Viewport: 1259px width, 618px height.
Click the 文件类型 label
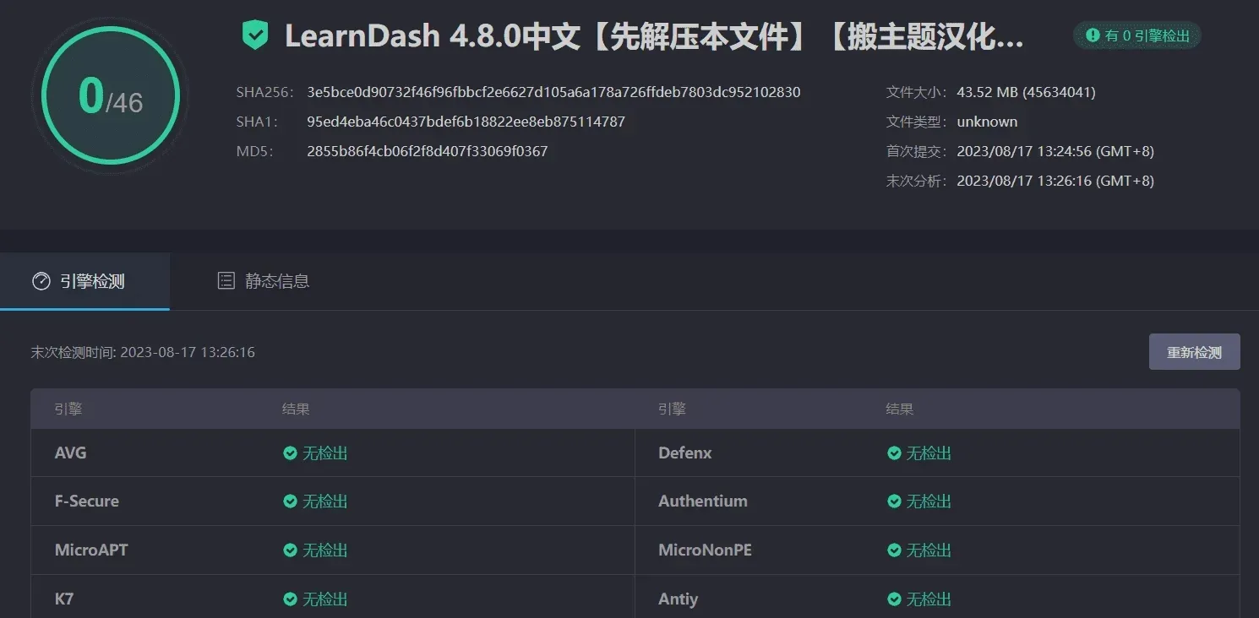click(917, 122)
